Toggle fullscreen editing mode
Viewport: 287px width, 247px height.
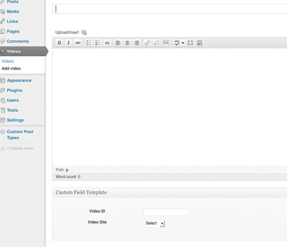pos(190,43)
